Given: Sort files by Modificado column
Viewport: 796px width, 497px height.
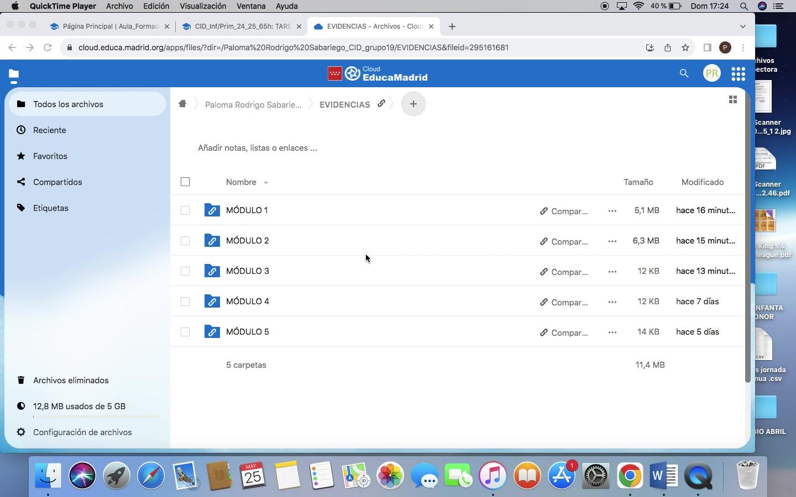Looking at the screenshot, I should click(703, 182).
